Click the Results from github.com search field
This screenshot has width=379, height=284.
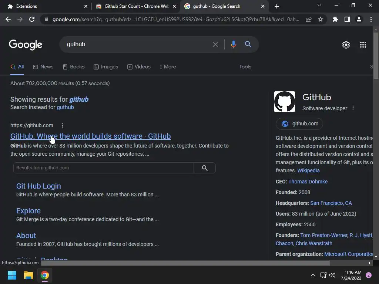[104, 168]
